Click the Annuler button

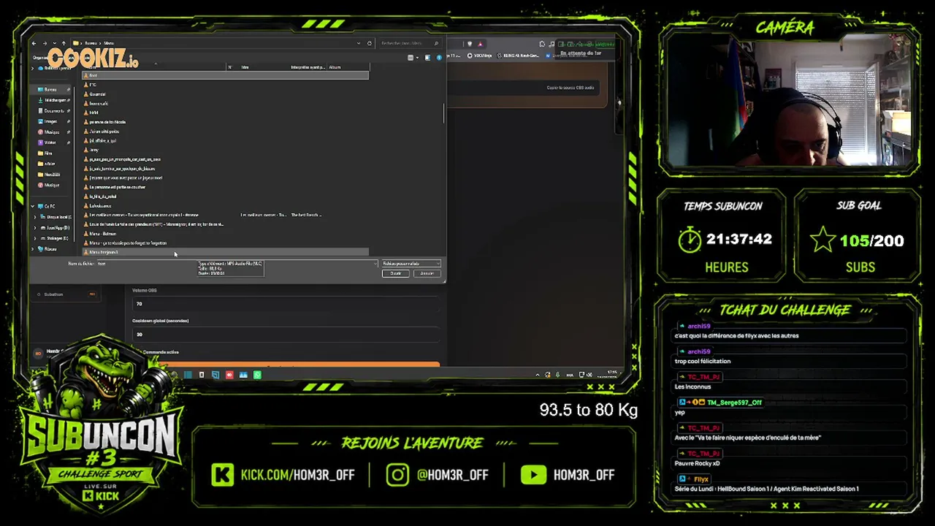(x=427, y=273)
